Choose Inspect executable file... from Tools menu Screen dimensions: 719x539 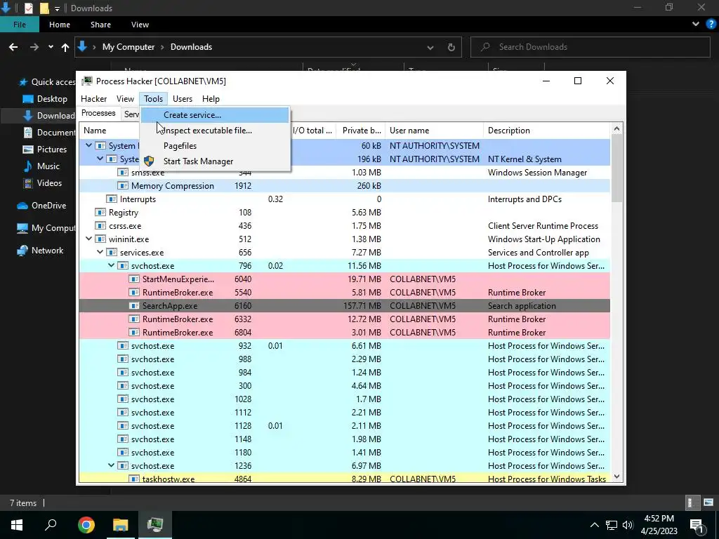click(x=215, y=131)
